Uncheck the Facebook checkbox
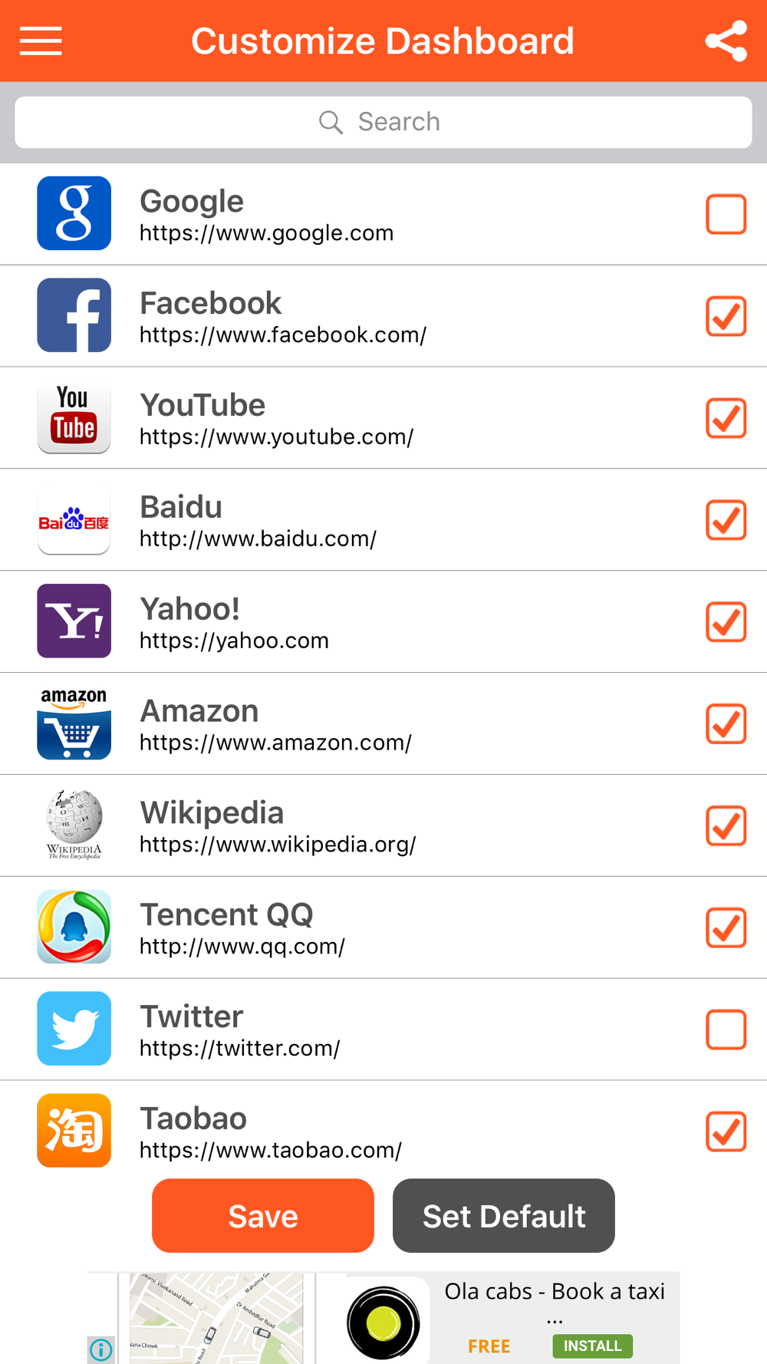767x1364 pixels. click(x=726, y=316)
